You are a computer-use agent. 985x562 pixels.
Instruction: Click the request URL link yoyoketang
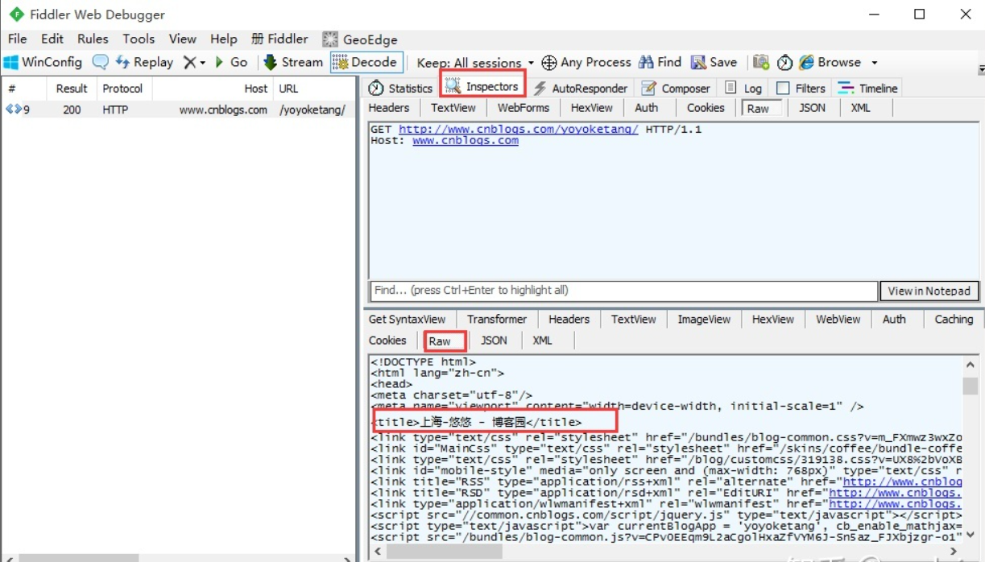coord(519,129)
